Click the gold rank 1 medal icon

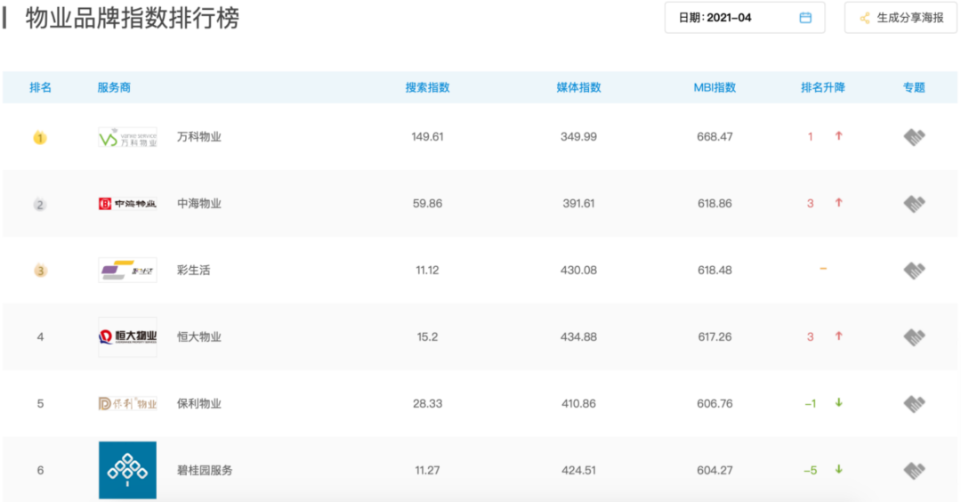(40, 138)
